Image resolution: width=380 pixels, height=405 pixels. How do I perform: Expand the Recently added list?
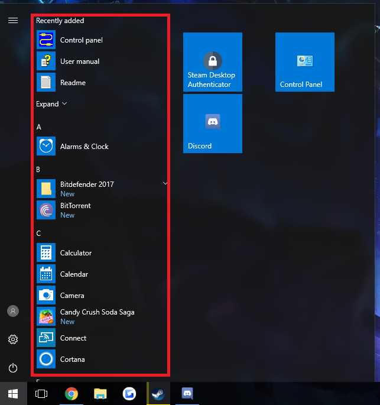click(x=51, y=104)
